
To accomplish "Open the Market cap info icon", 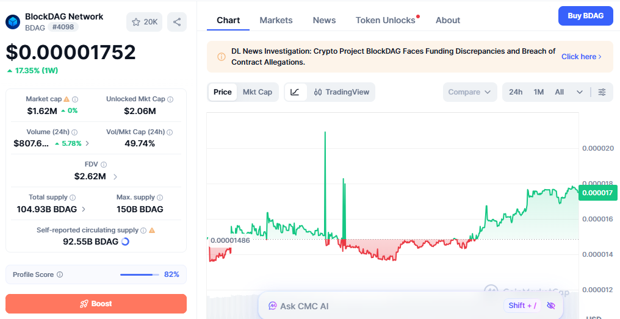I will click(x=74, y=99).
